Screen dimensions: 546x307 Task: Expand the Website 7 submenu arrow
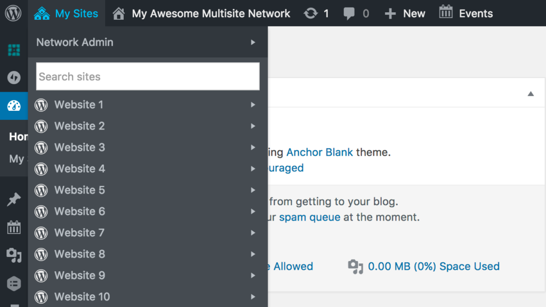coord(253,233)
